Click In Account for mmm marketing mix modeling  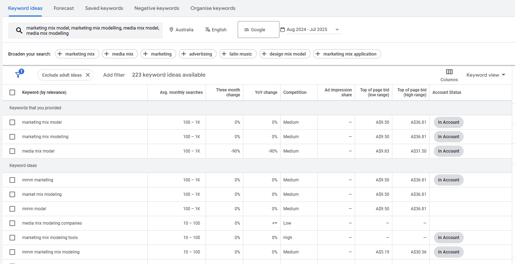pyautogui.click(x=449, y=252)
